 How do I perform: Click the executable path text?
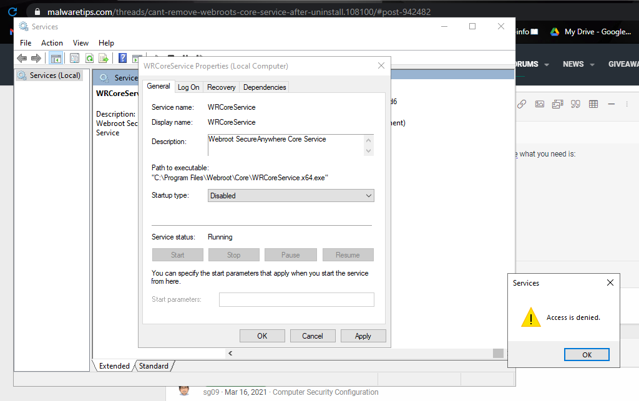240,178
